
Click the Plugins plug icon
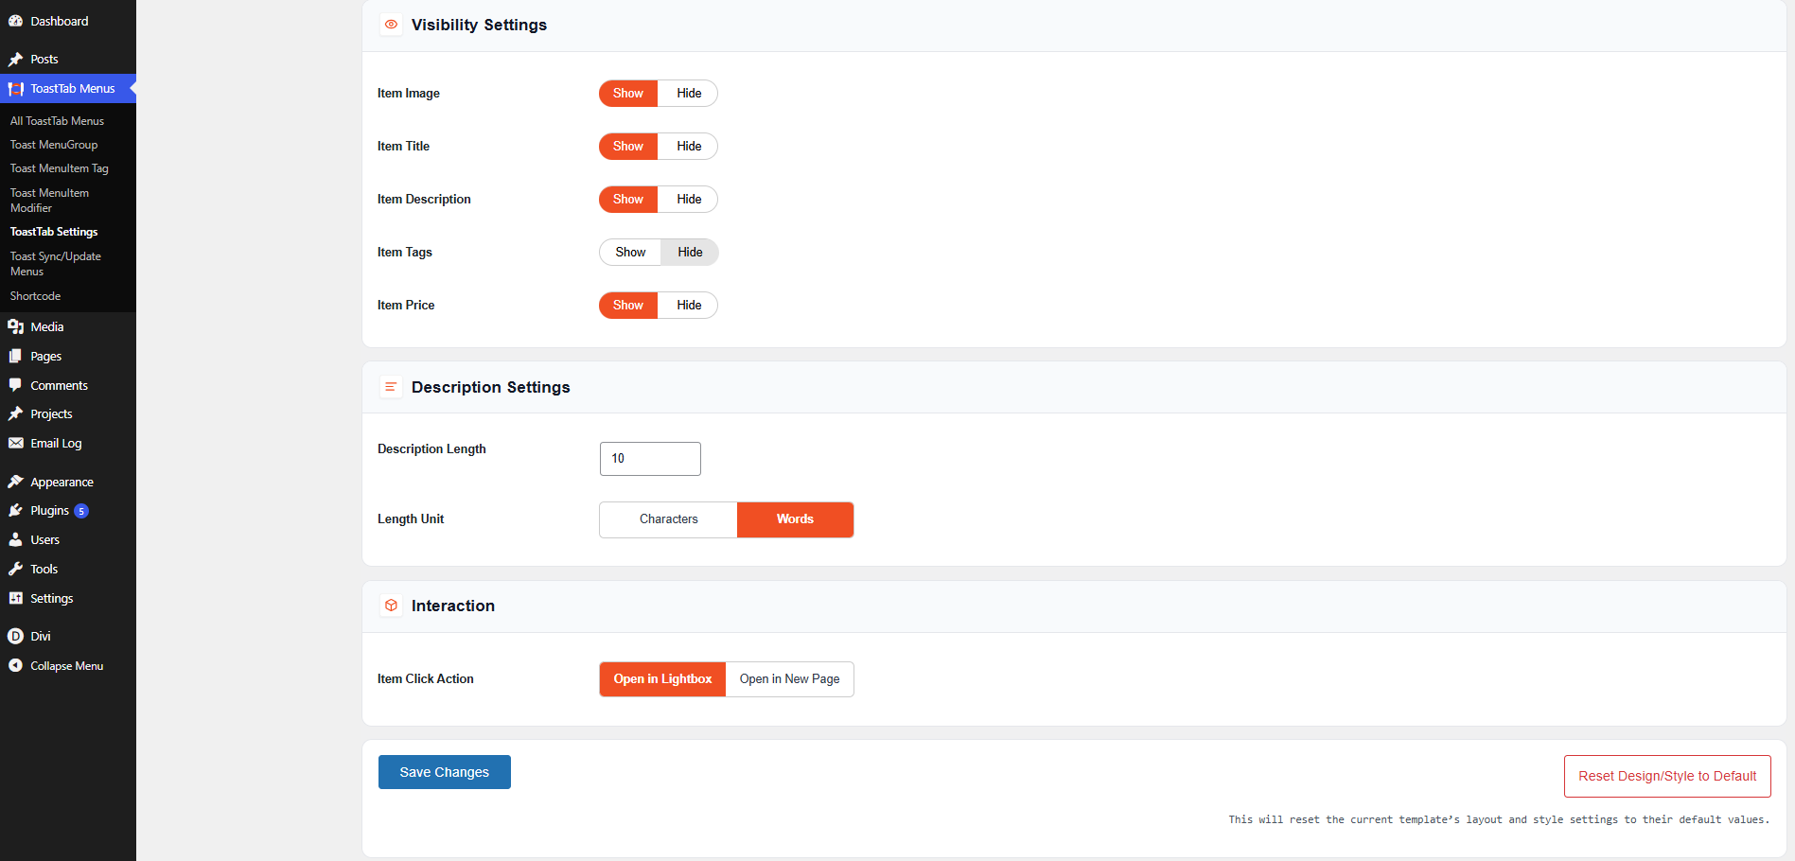[x=15, y=510]
